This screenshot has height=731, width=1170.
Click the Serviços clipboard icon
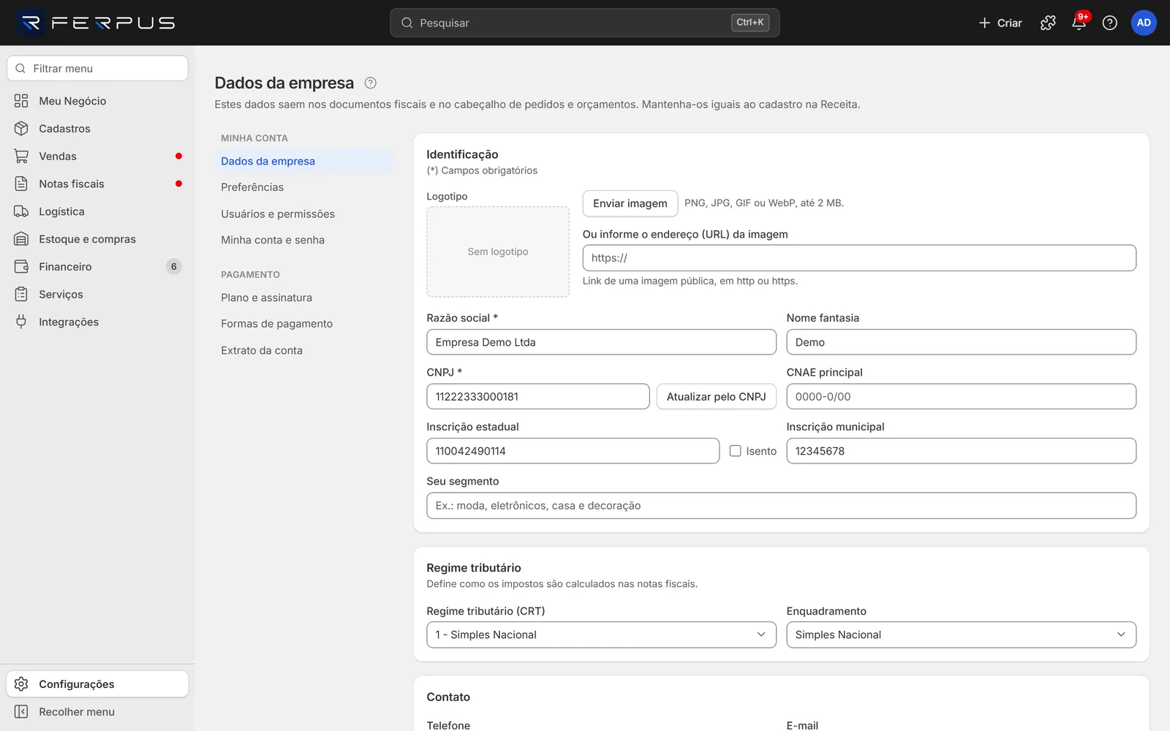pyautogui.click(x=21, y=294)
